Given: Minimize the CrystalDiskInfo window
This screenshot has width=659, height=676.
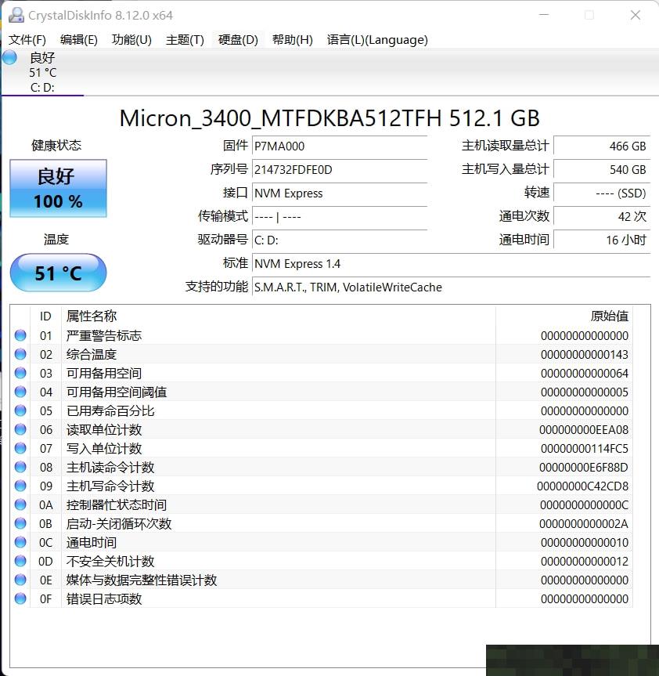Looking at the screenshot, I should (x=544, y=15).
